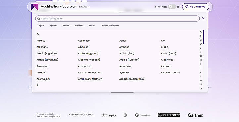Choose Aromanian language
The image size is (239, 122).
[85, 66]
